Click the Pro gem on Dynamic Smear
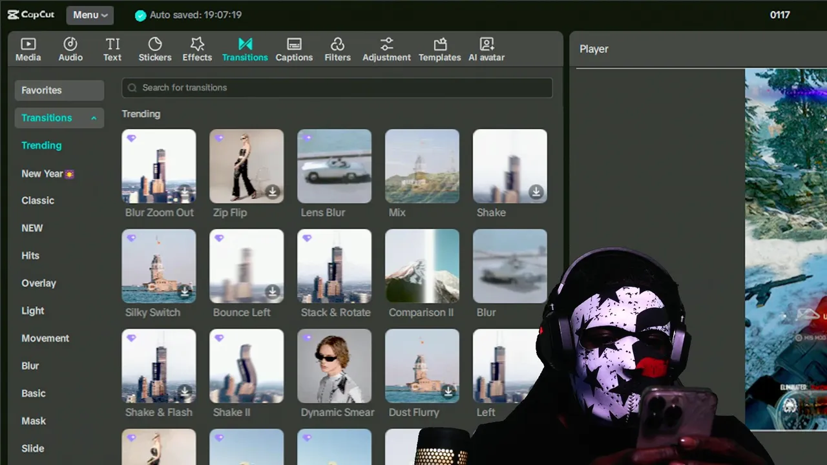The width and height of the screenshot is (827, 465). [x=307, y=338]
